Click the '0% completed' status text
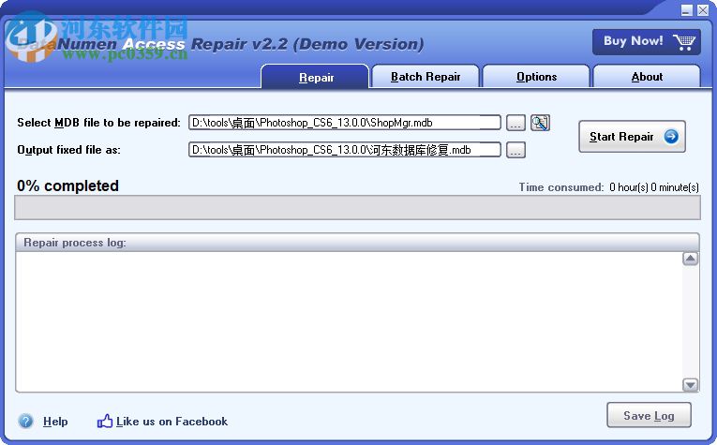Image resolution: width=717 pixels, height=445 pixels. tap(67, 185)
